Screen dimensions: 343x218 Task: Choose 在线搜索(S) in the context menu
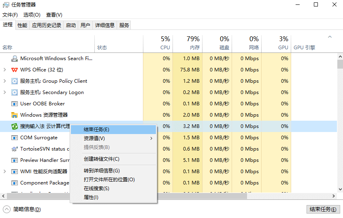(113, 189)
